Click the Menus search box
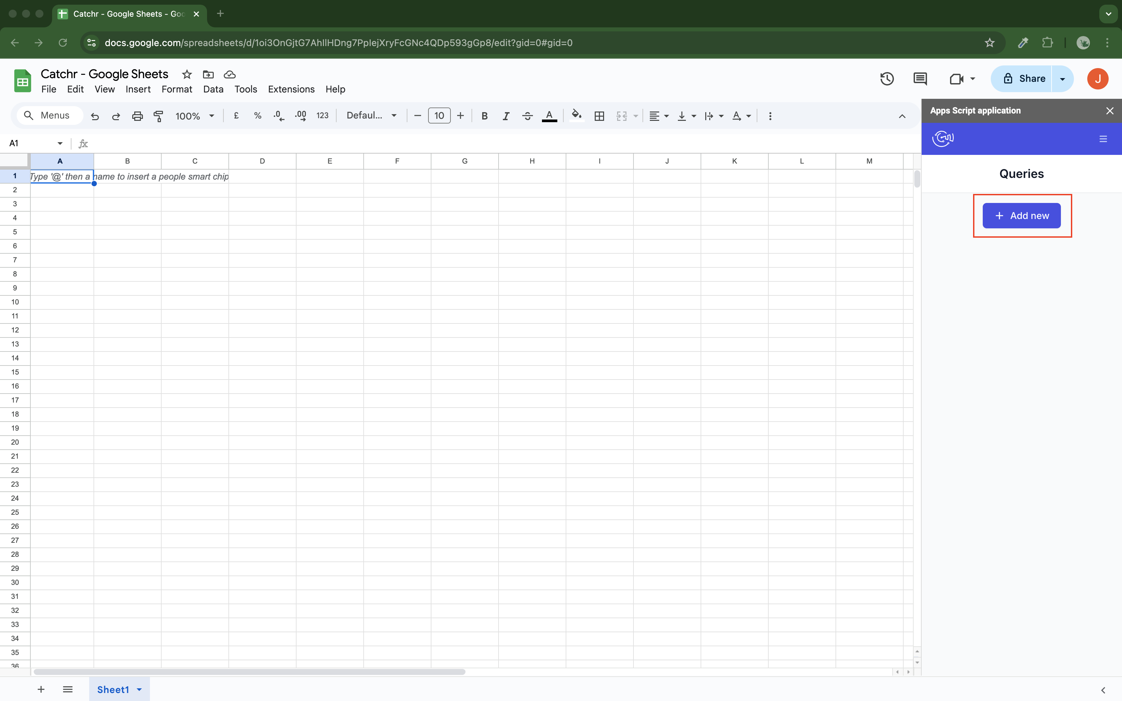This screenshot has height=701, width=1122. click(x=50, y=115)
